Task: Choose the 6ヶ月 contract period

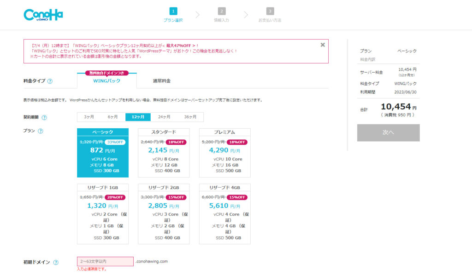Action: pyautogui.click(x=113, y=117)
